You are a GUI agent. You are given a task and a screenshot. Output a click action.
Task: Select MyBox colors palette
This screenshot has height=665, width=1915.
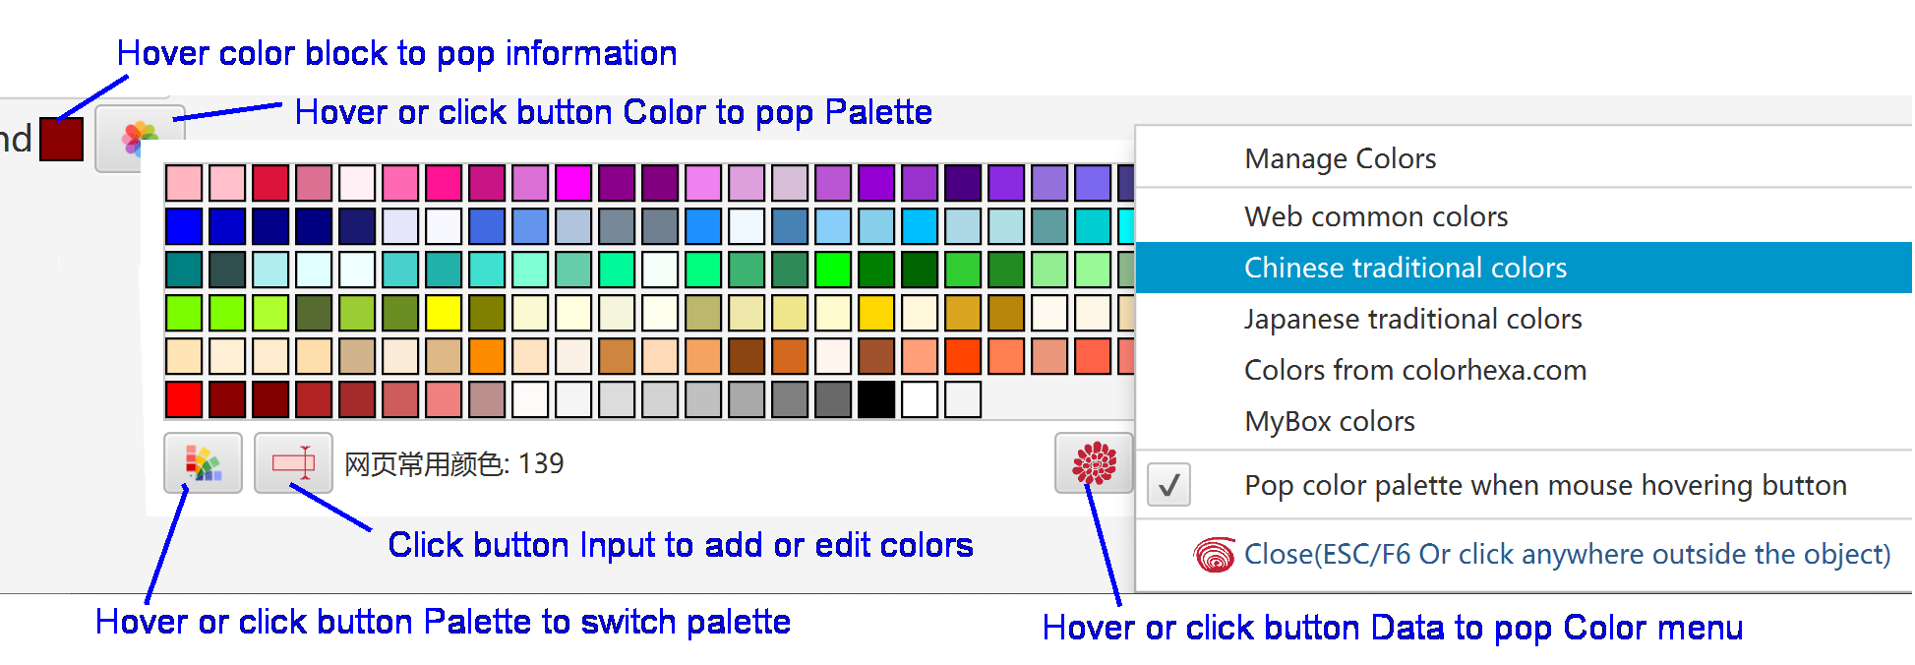pyautogui.click(x=1329, y=421)
